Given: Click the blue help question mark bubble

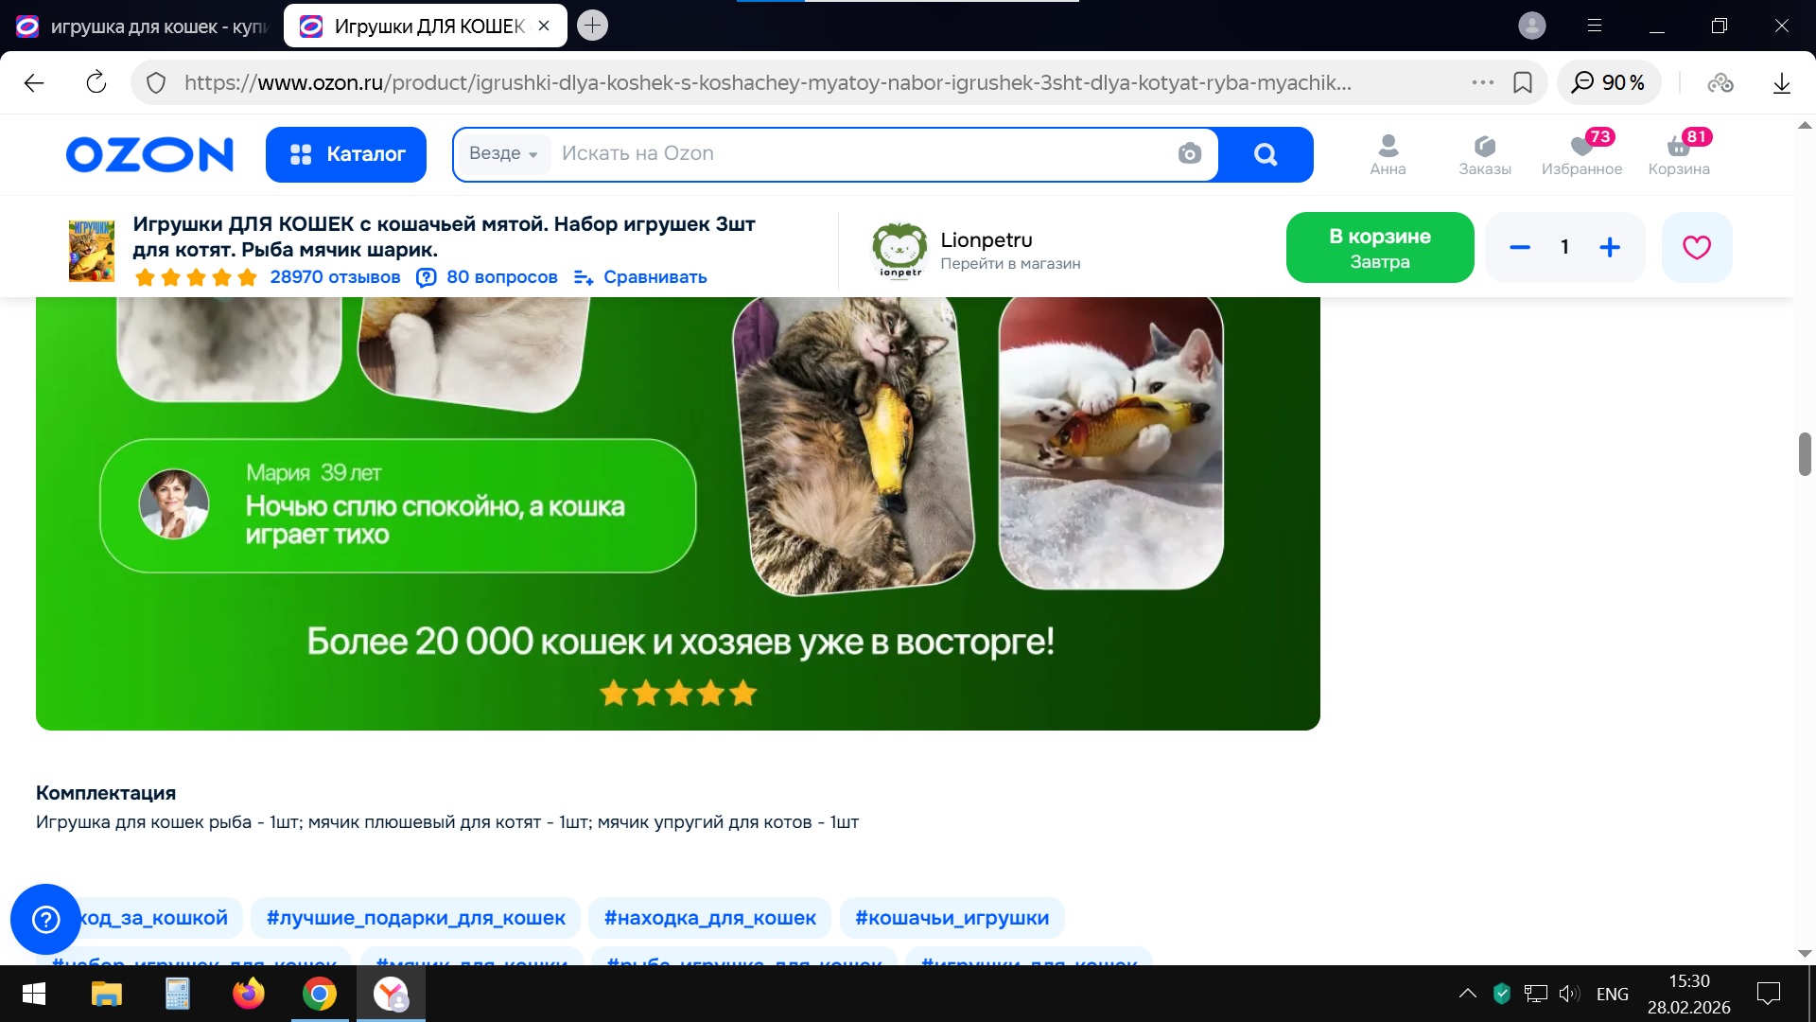Looking at the screenshot, I should click(x=45, y=919).
